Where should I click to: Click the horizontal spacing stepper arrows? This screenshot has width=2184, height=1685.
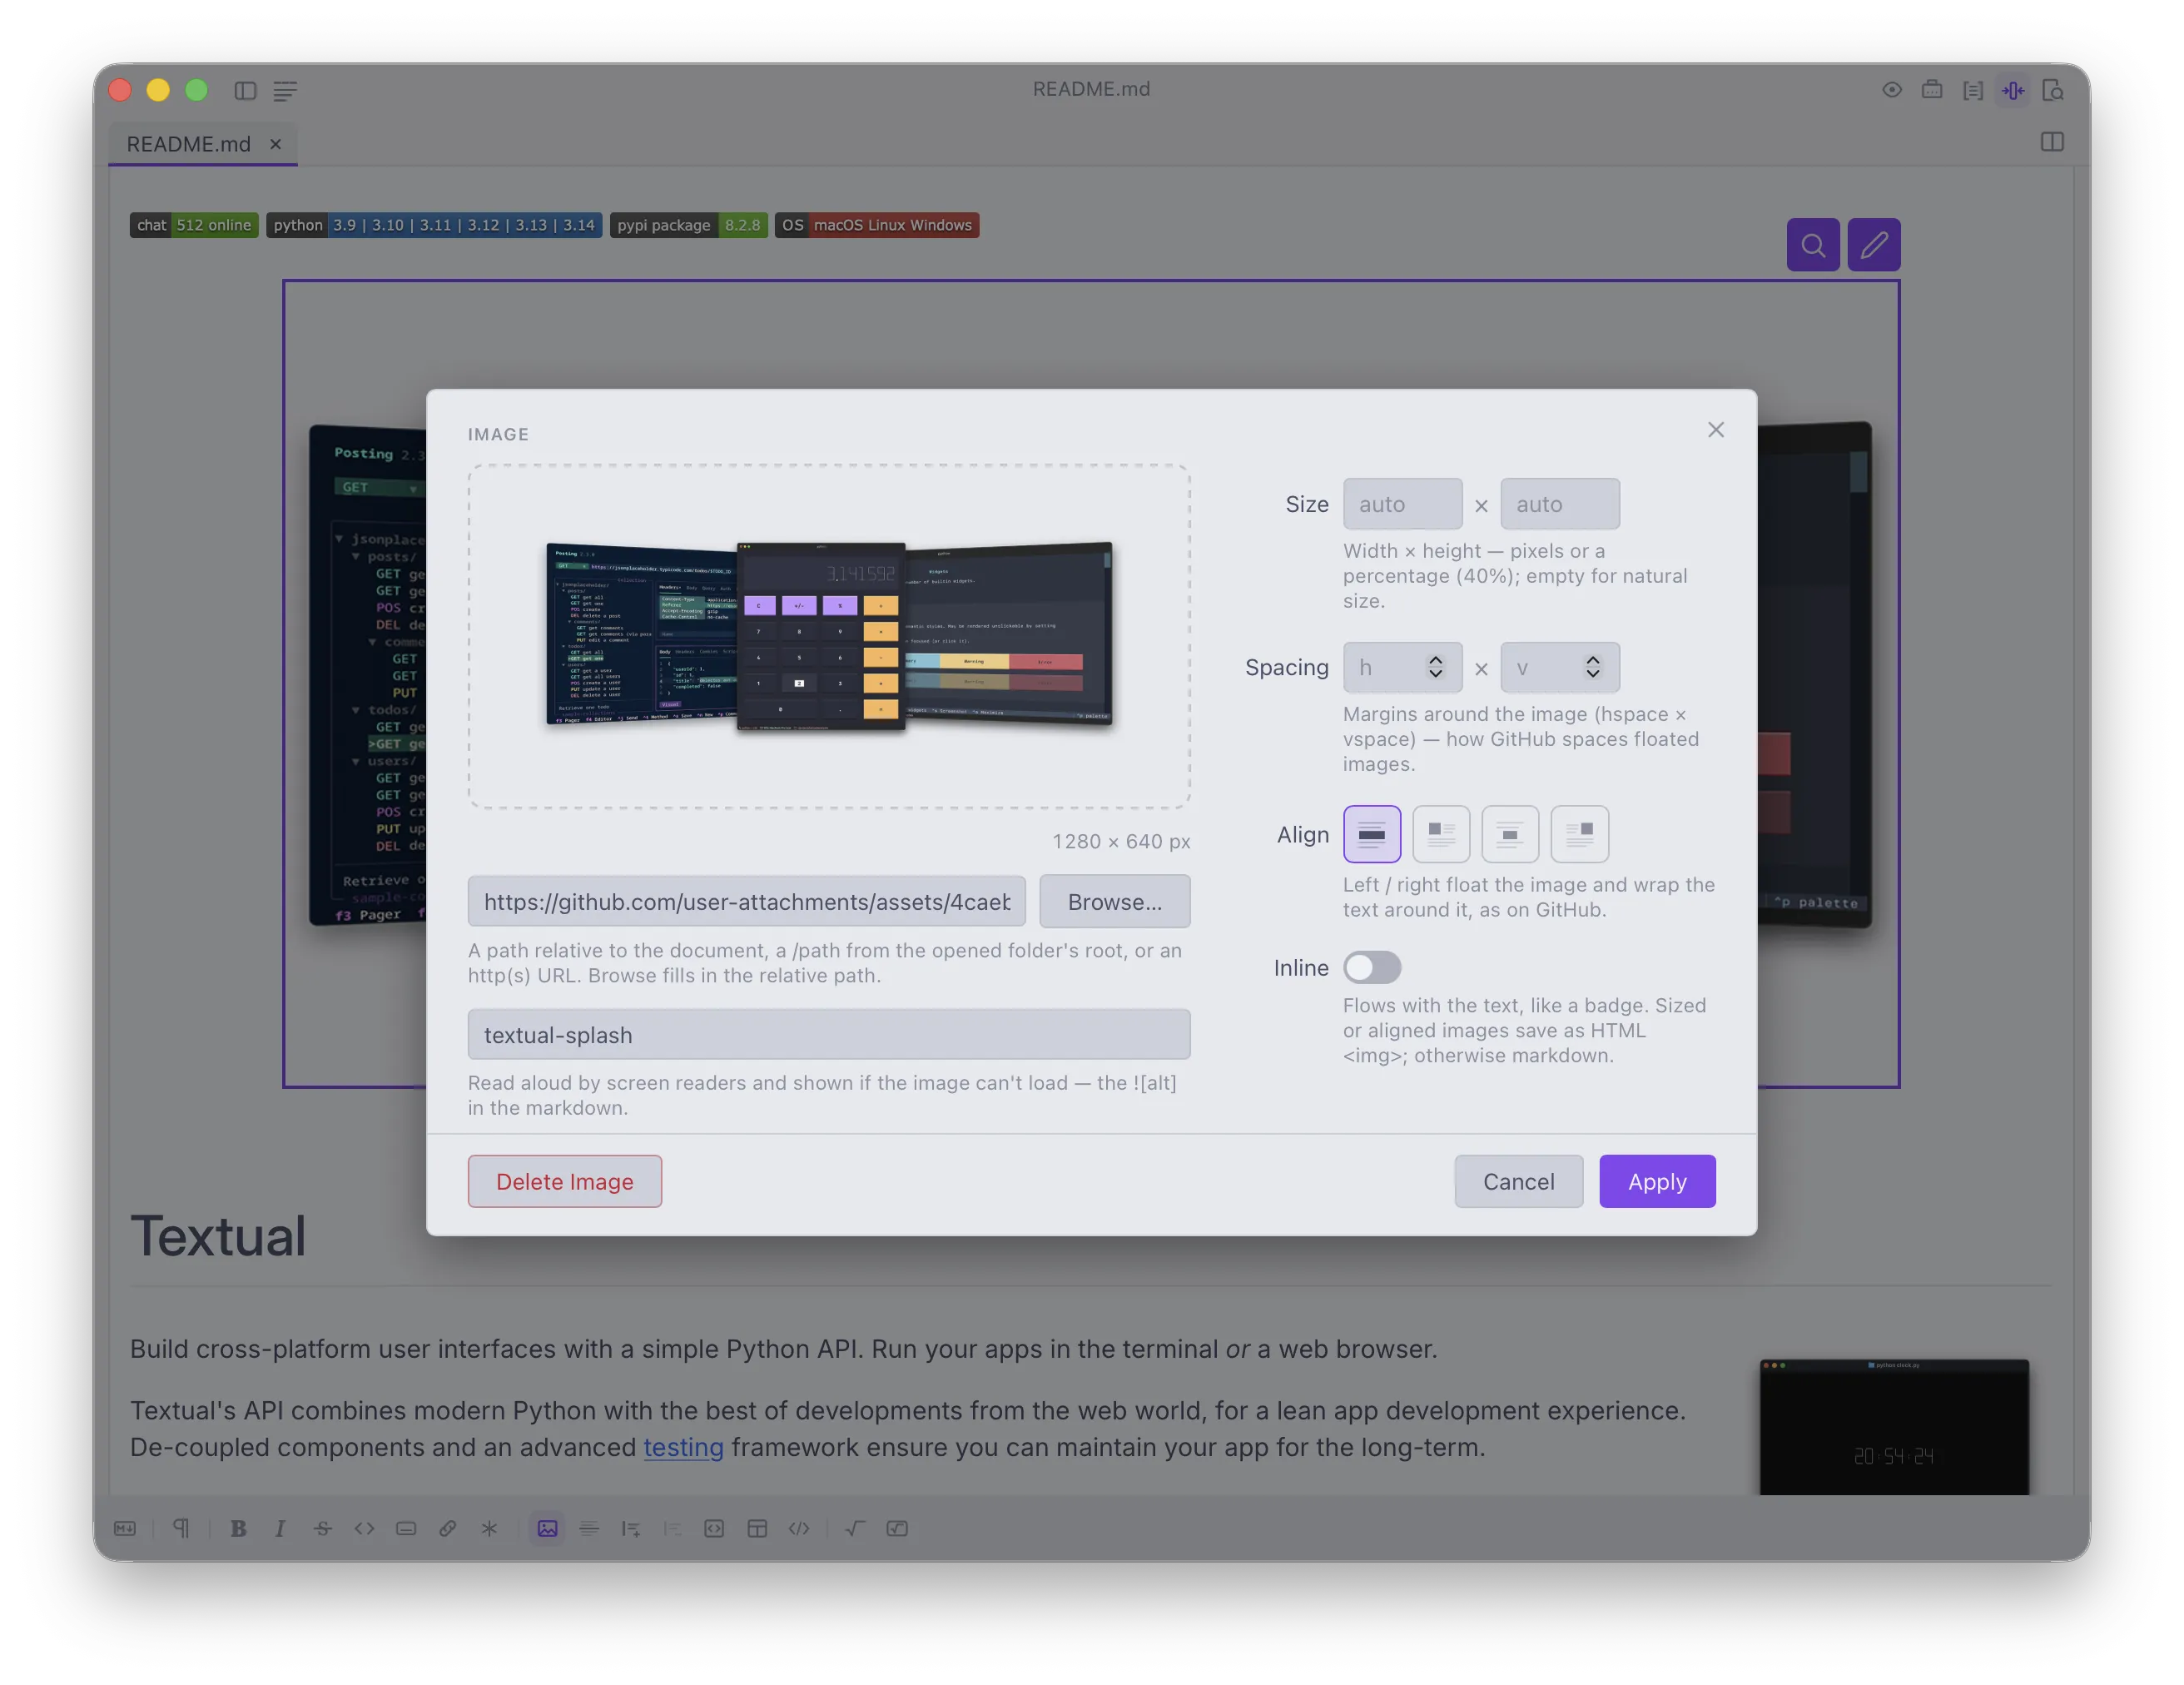pos(1435,667)
